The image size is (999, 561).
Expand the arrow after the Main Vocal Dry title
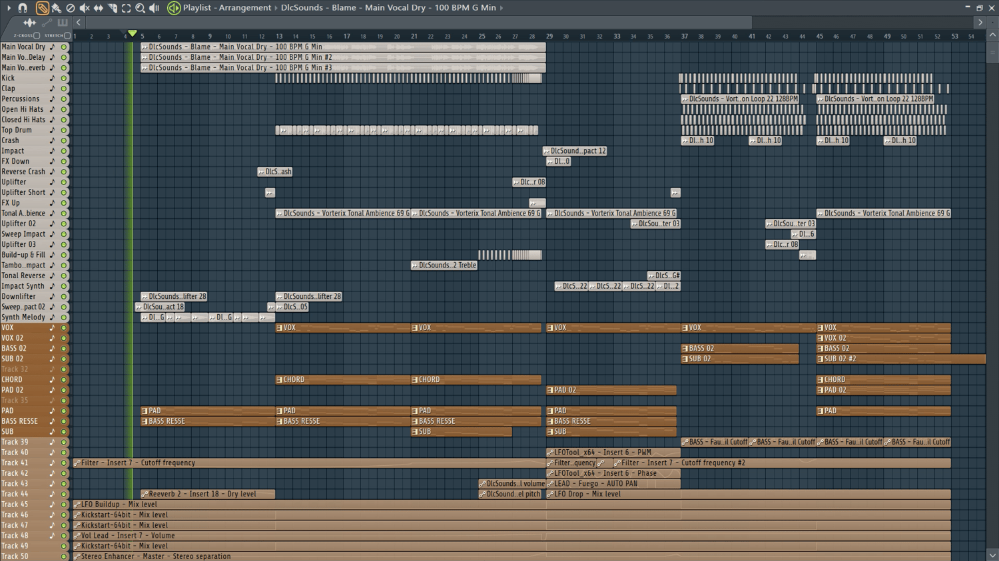pos(501,8)
